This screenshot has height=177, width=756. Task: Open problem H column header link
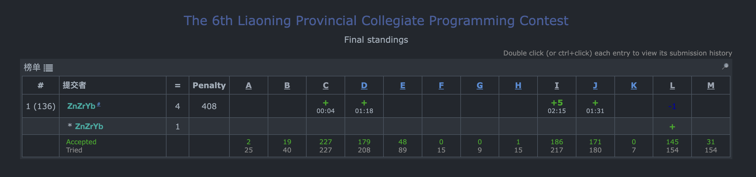(518, 85)
